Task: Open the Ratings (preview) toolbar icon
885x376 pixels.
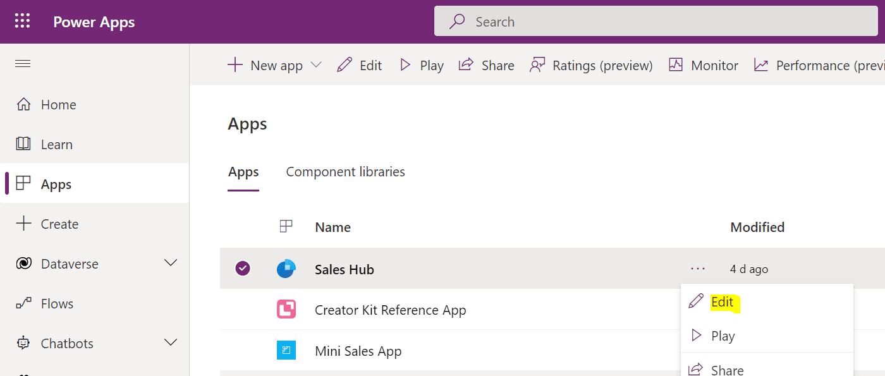Action: point(537,65)
